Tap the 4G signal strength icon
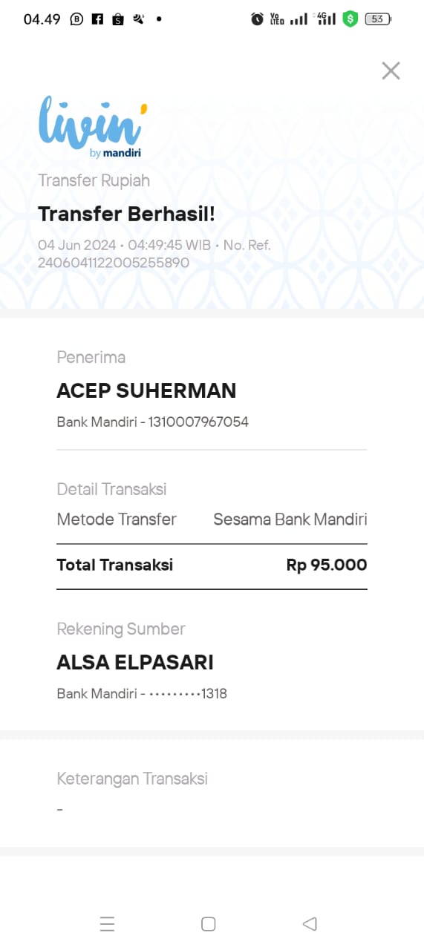Image resolution: width=424 pixels, height=950 pixels. (326, 19)
